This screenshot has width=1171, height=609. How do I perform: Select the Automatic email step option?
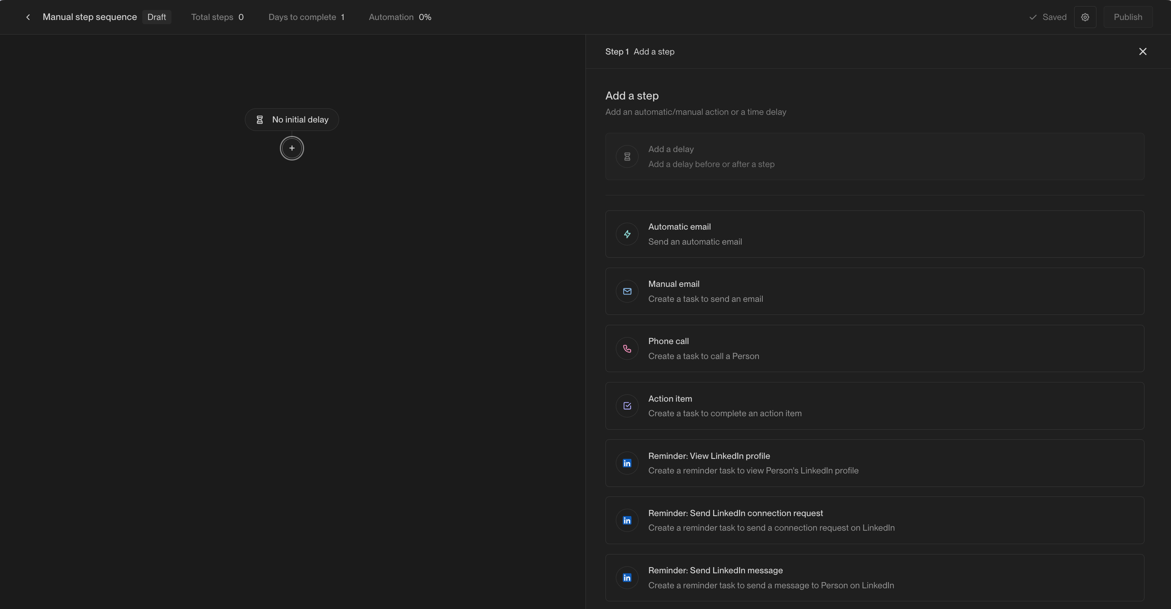[874, 234]
